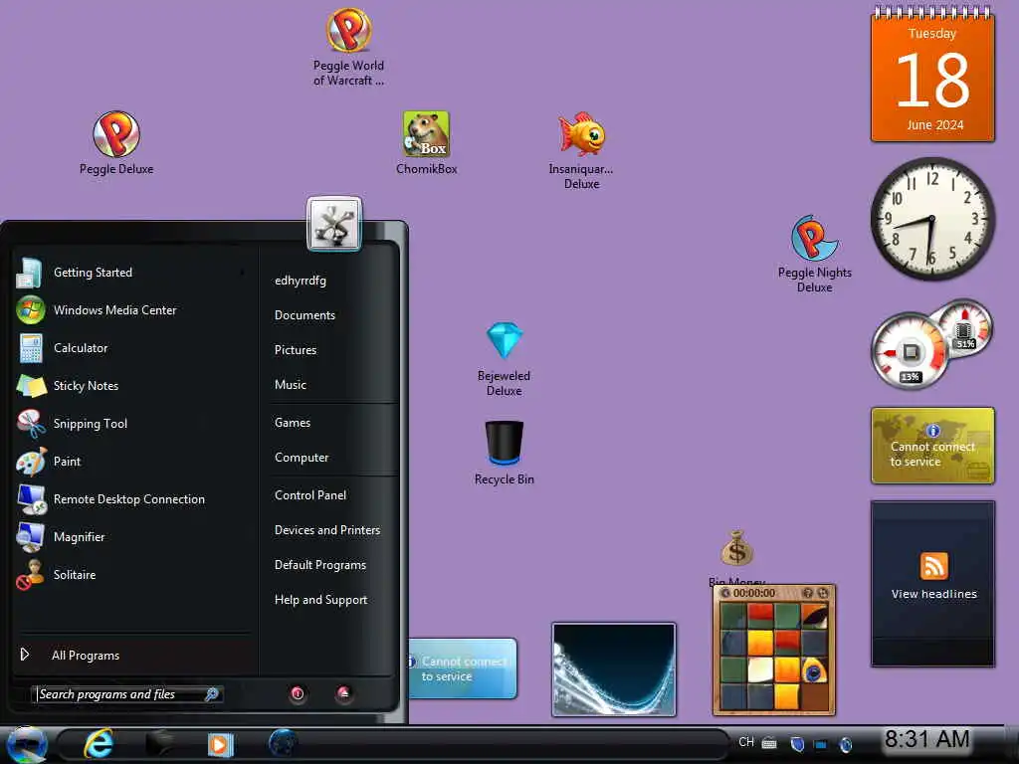Click the Start orb button on the taskbar

pos(27,744)
